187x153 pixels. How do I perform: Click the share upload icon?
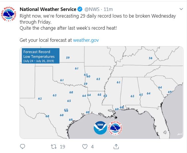click(116, 147)
